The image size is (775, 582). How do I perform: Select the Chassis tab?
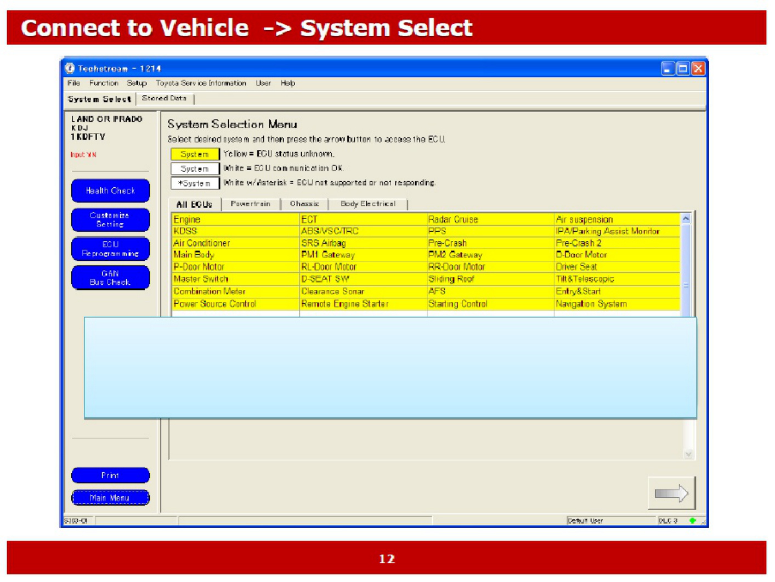click(304, 204)
